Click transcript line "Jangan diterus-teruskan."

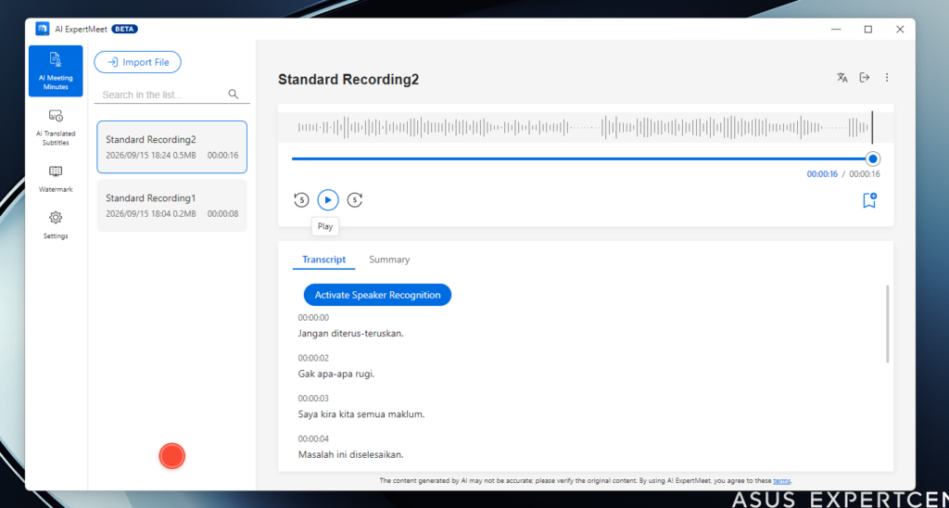click(350, 334)
